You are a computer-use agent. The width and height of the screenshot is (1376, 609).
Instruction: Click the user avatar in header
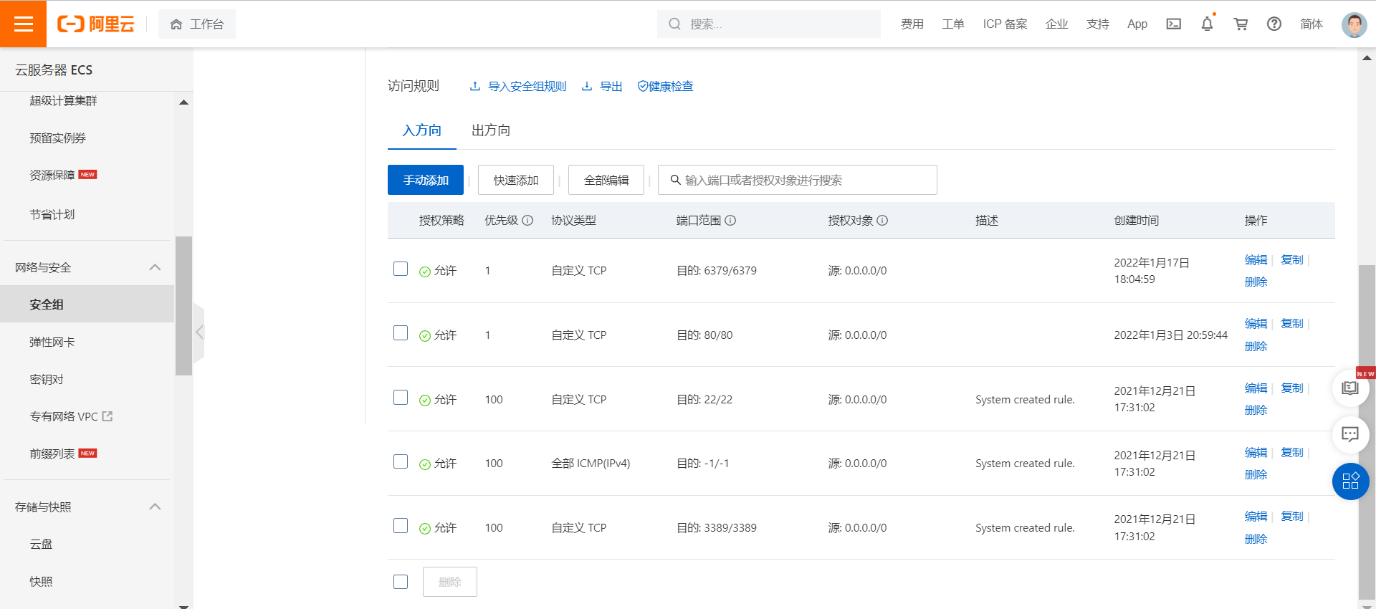point(1354,24)
